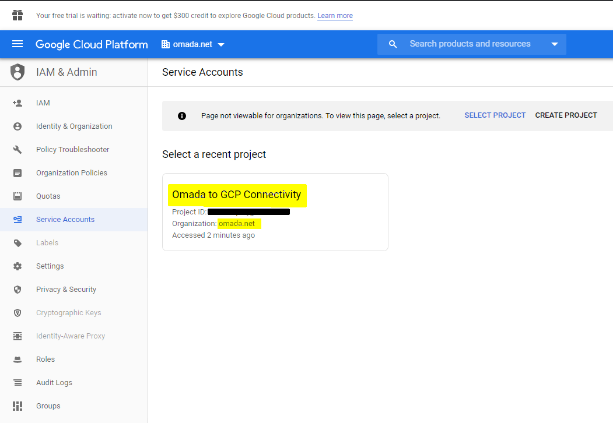Open Policy Troubleshooter
Image resolution: width=613 pixels, height=423 pixels.
point(74,150)
